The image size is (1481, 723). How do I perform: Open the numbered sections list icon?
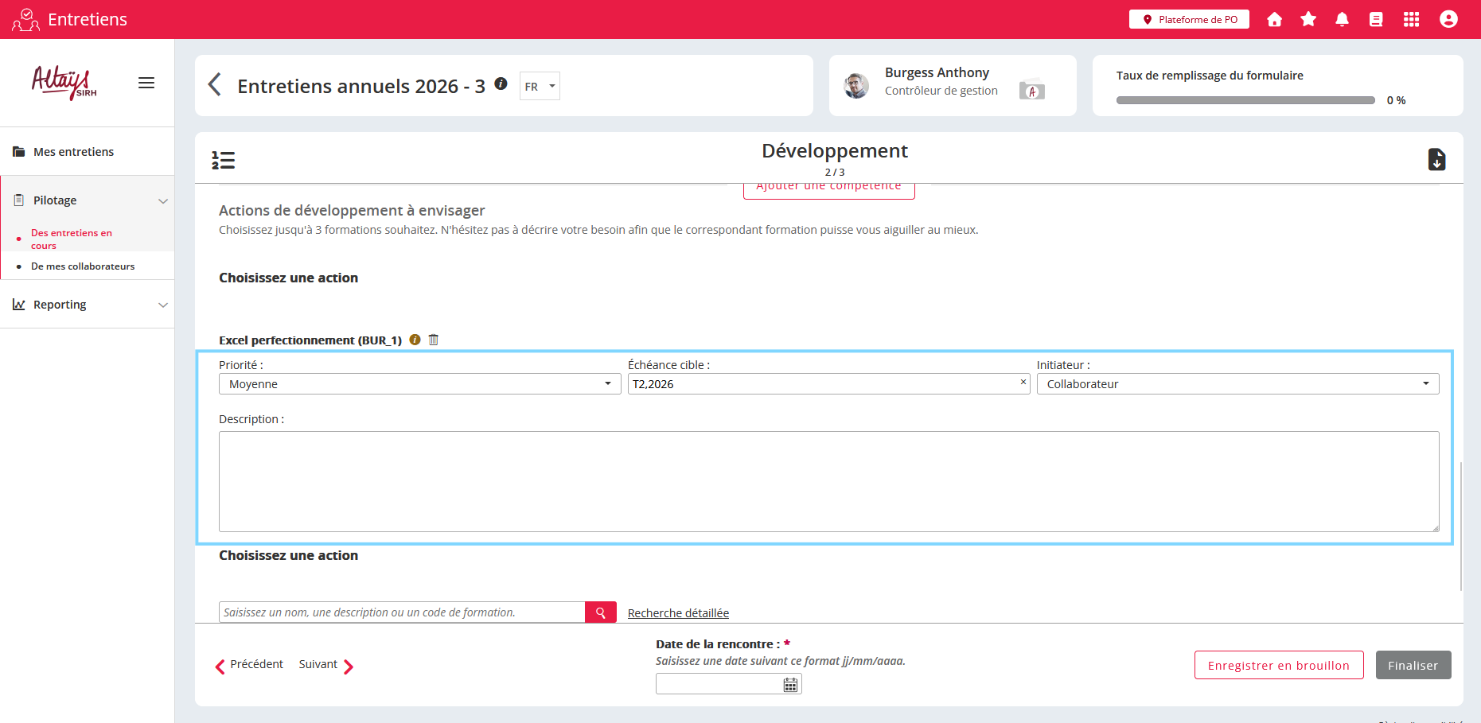click(223, 161)
